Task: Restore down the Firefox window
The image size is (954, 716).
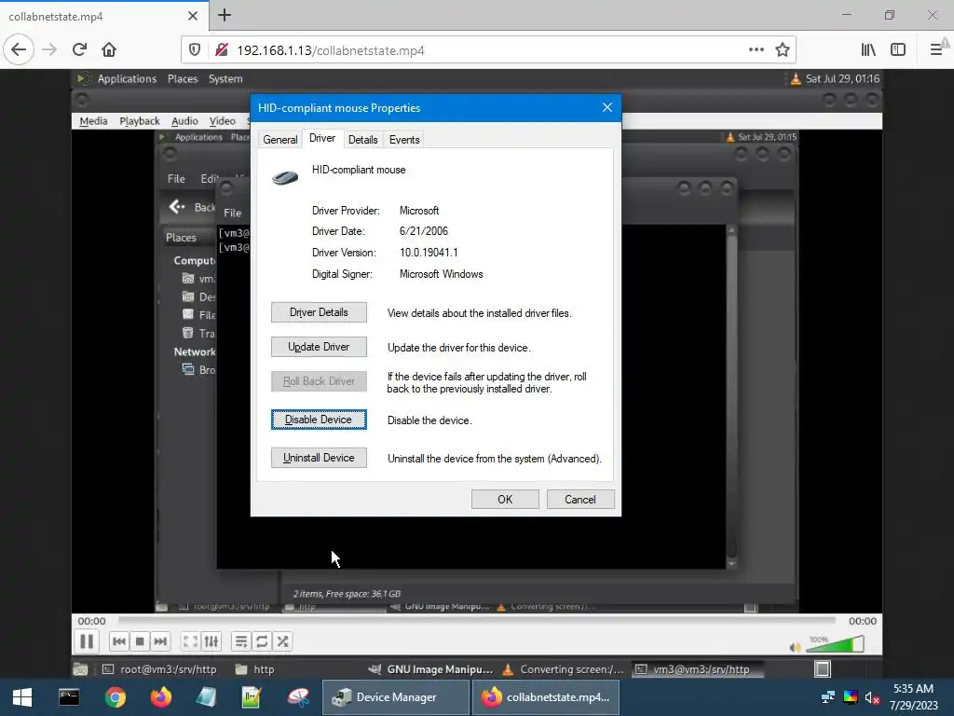Action: tap(890, 15)
